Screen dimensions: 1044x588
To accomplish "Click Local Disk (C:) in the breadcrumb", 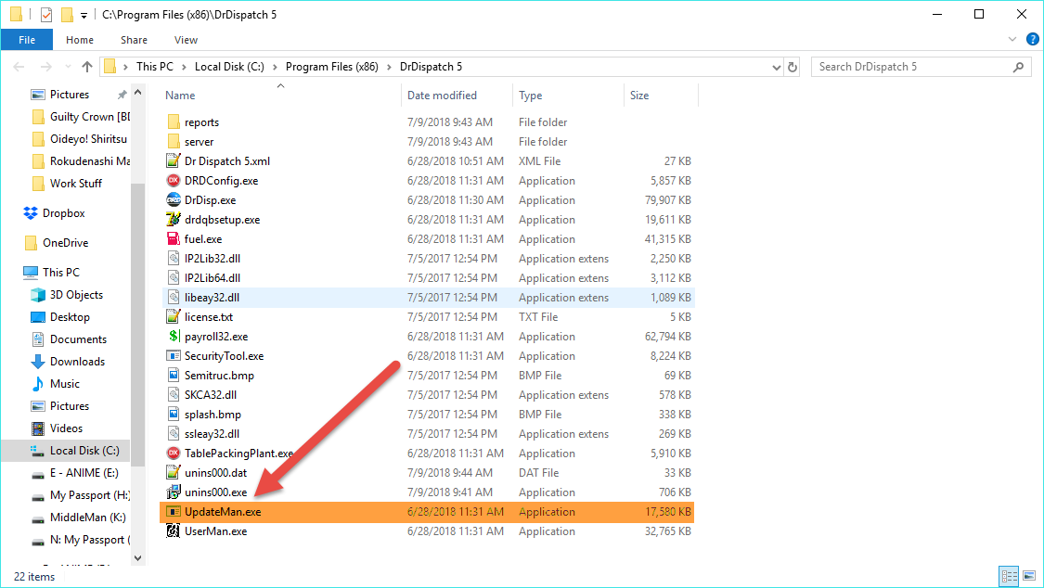I will coord(229,67).
